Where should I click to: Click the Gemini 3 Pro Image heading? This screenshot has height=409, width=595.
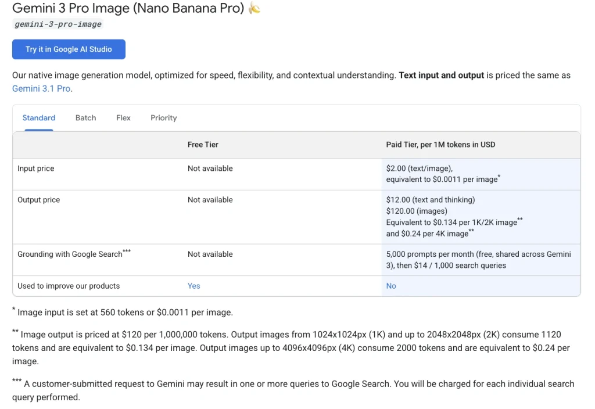pos(128,8)
